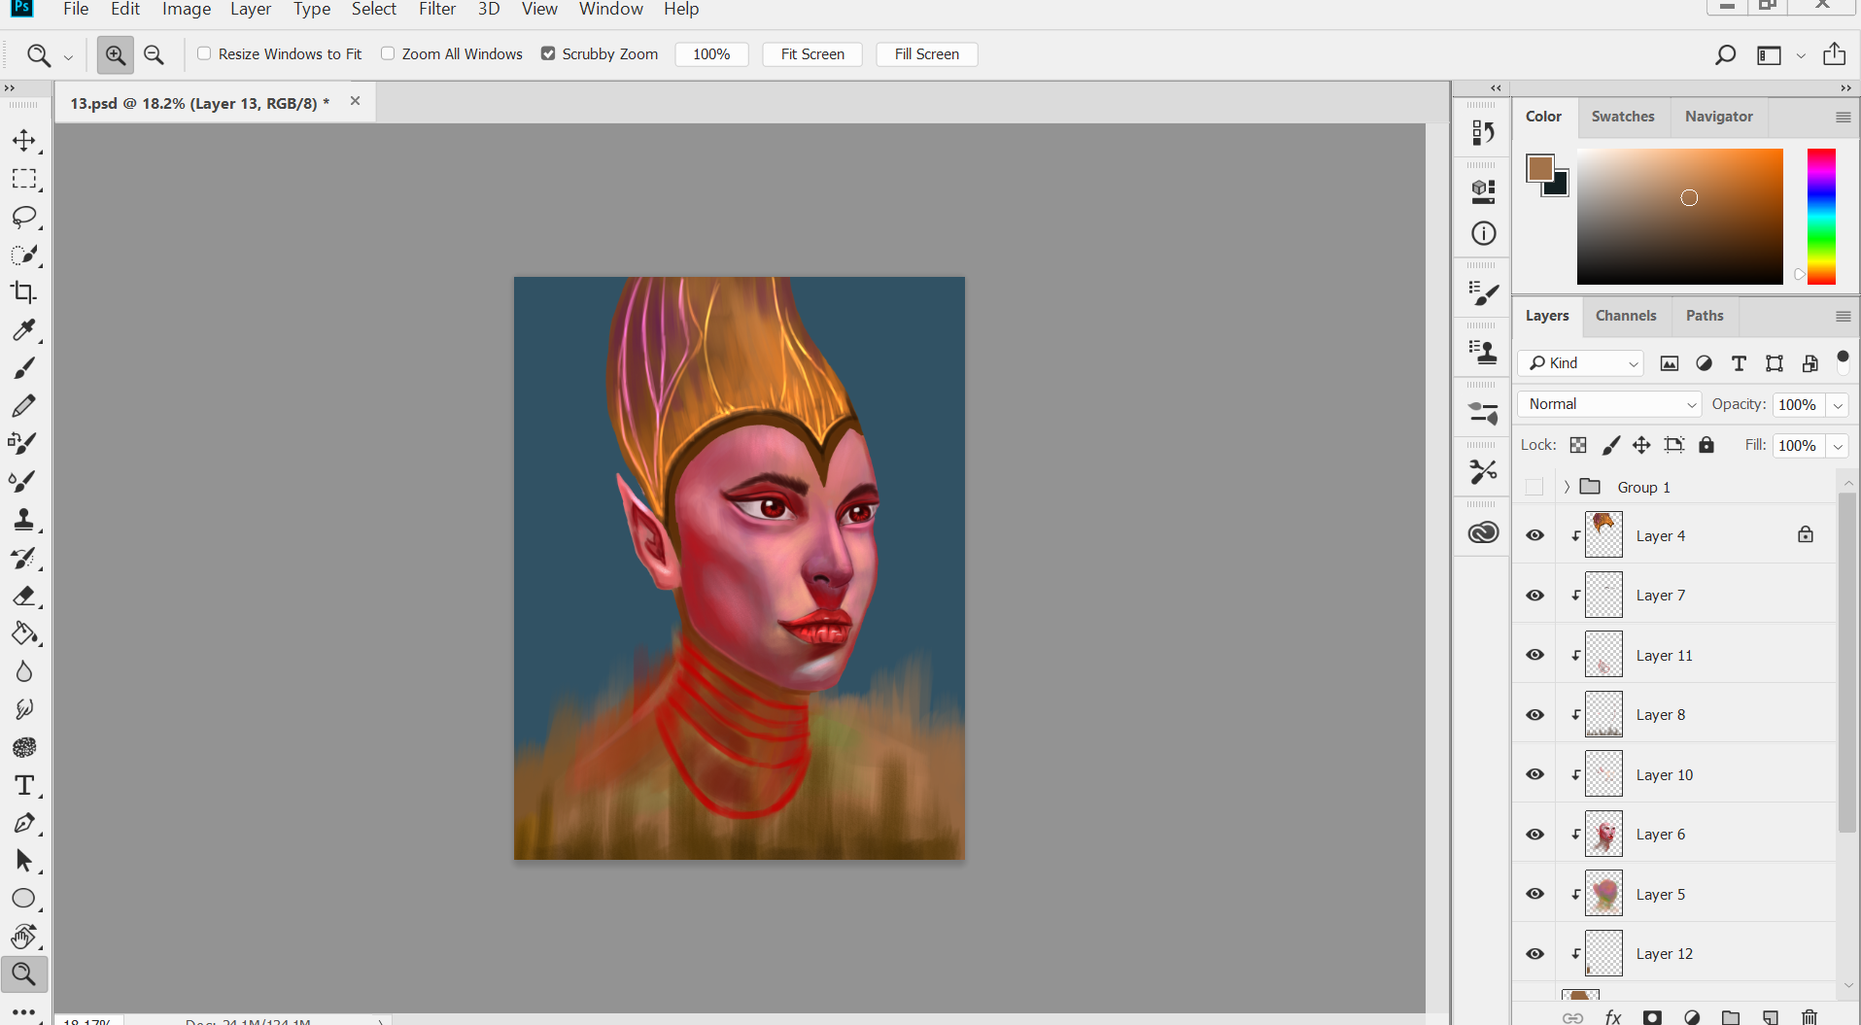Hide Layer 7 visibility eye
The width and height of the screenshot is (1861, 1025).
coord(1534,596)
